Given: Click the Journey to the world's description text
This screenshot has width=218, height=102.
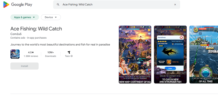Looking at the screenshot, I should click(60, 45).
